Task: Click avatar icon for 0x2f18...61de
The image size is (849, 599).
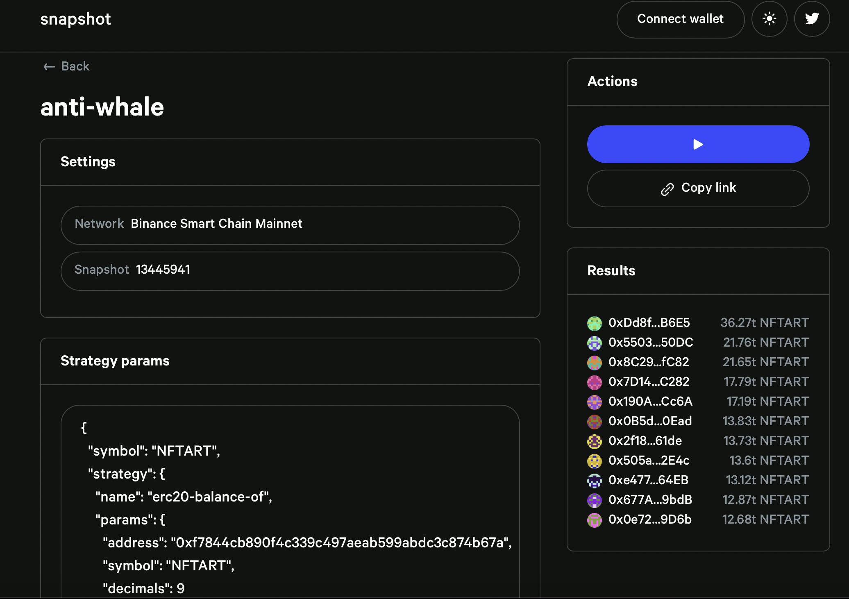Action: point(594,441)
